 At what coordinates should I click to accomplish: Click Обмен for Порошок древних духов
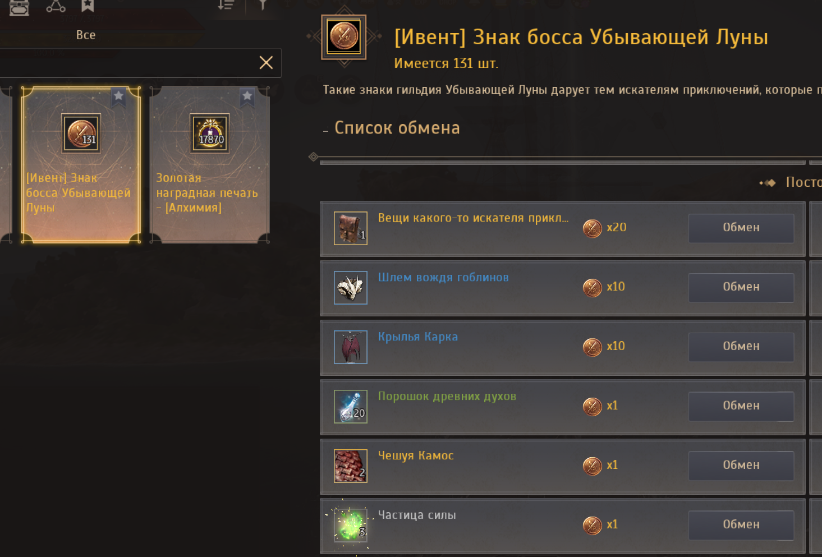click(x=741, y=406)
